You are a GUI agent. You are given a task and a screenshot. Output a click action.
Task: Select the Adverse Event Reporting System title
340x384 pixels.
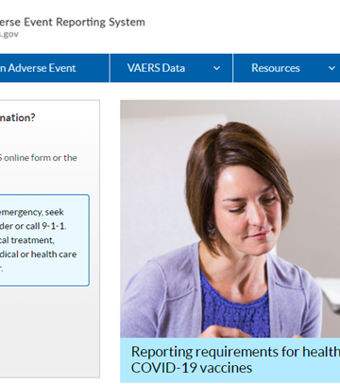pos(73,22)
